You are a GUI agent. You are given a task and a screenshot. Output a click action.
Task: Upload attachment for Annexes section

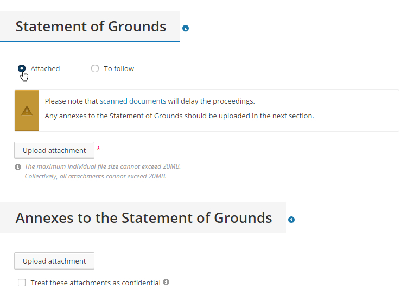[x=54, y=261]
